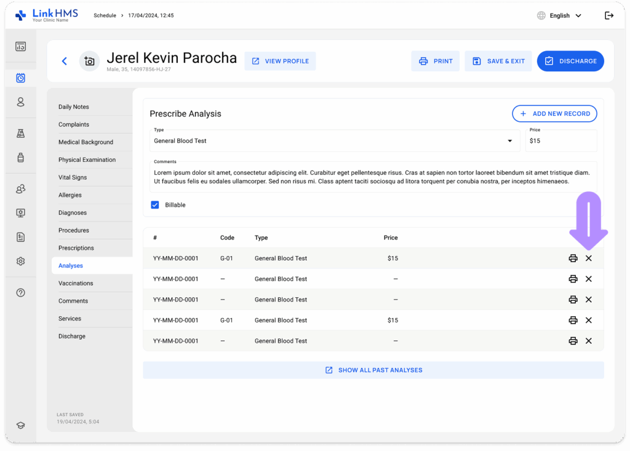Click SHOW ALL PAST ANALYSES
630x451 pixels.
click(x=373, y=370)
